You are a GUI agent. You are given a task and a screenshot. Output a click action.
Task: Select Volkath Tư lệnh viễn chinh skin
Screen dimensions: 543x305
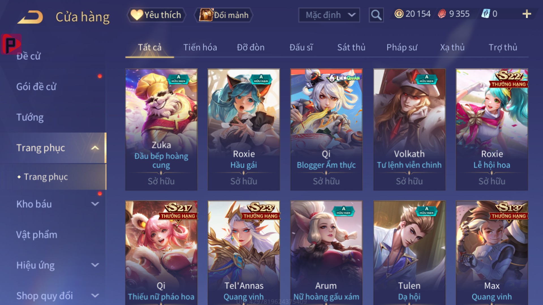coord(409,130)
